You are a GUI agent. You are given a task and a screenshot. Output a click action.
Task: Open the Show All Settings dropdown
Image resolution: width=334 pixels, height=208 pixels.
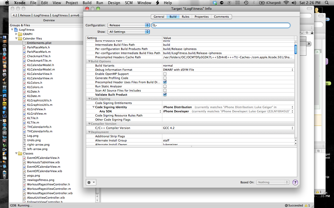pos(128,32)
